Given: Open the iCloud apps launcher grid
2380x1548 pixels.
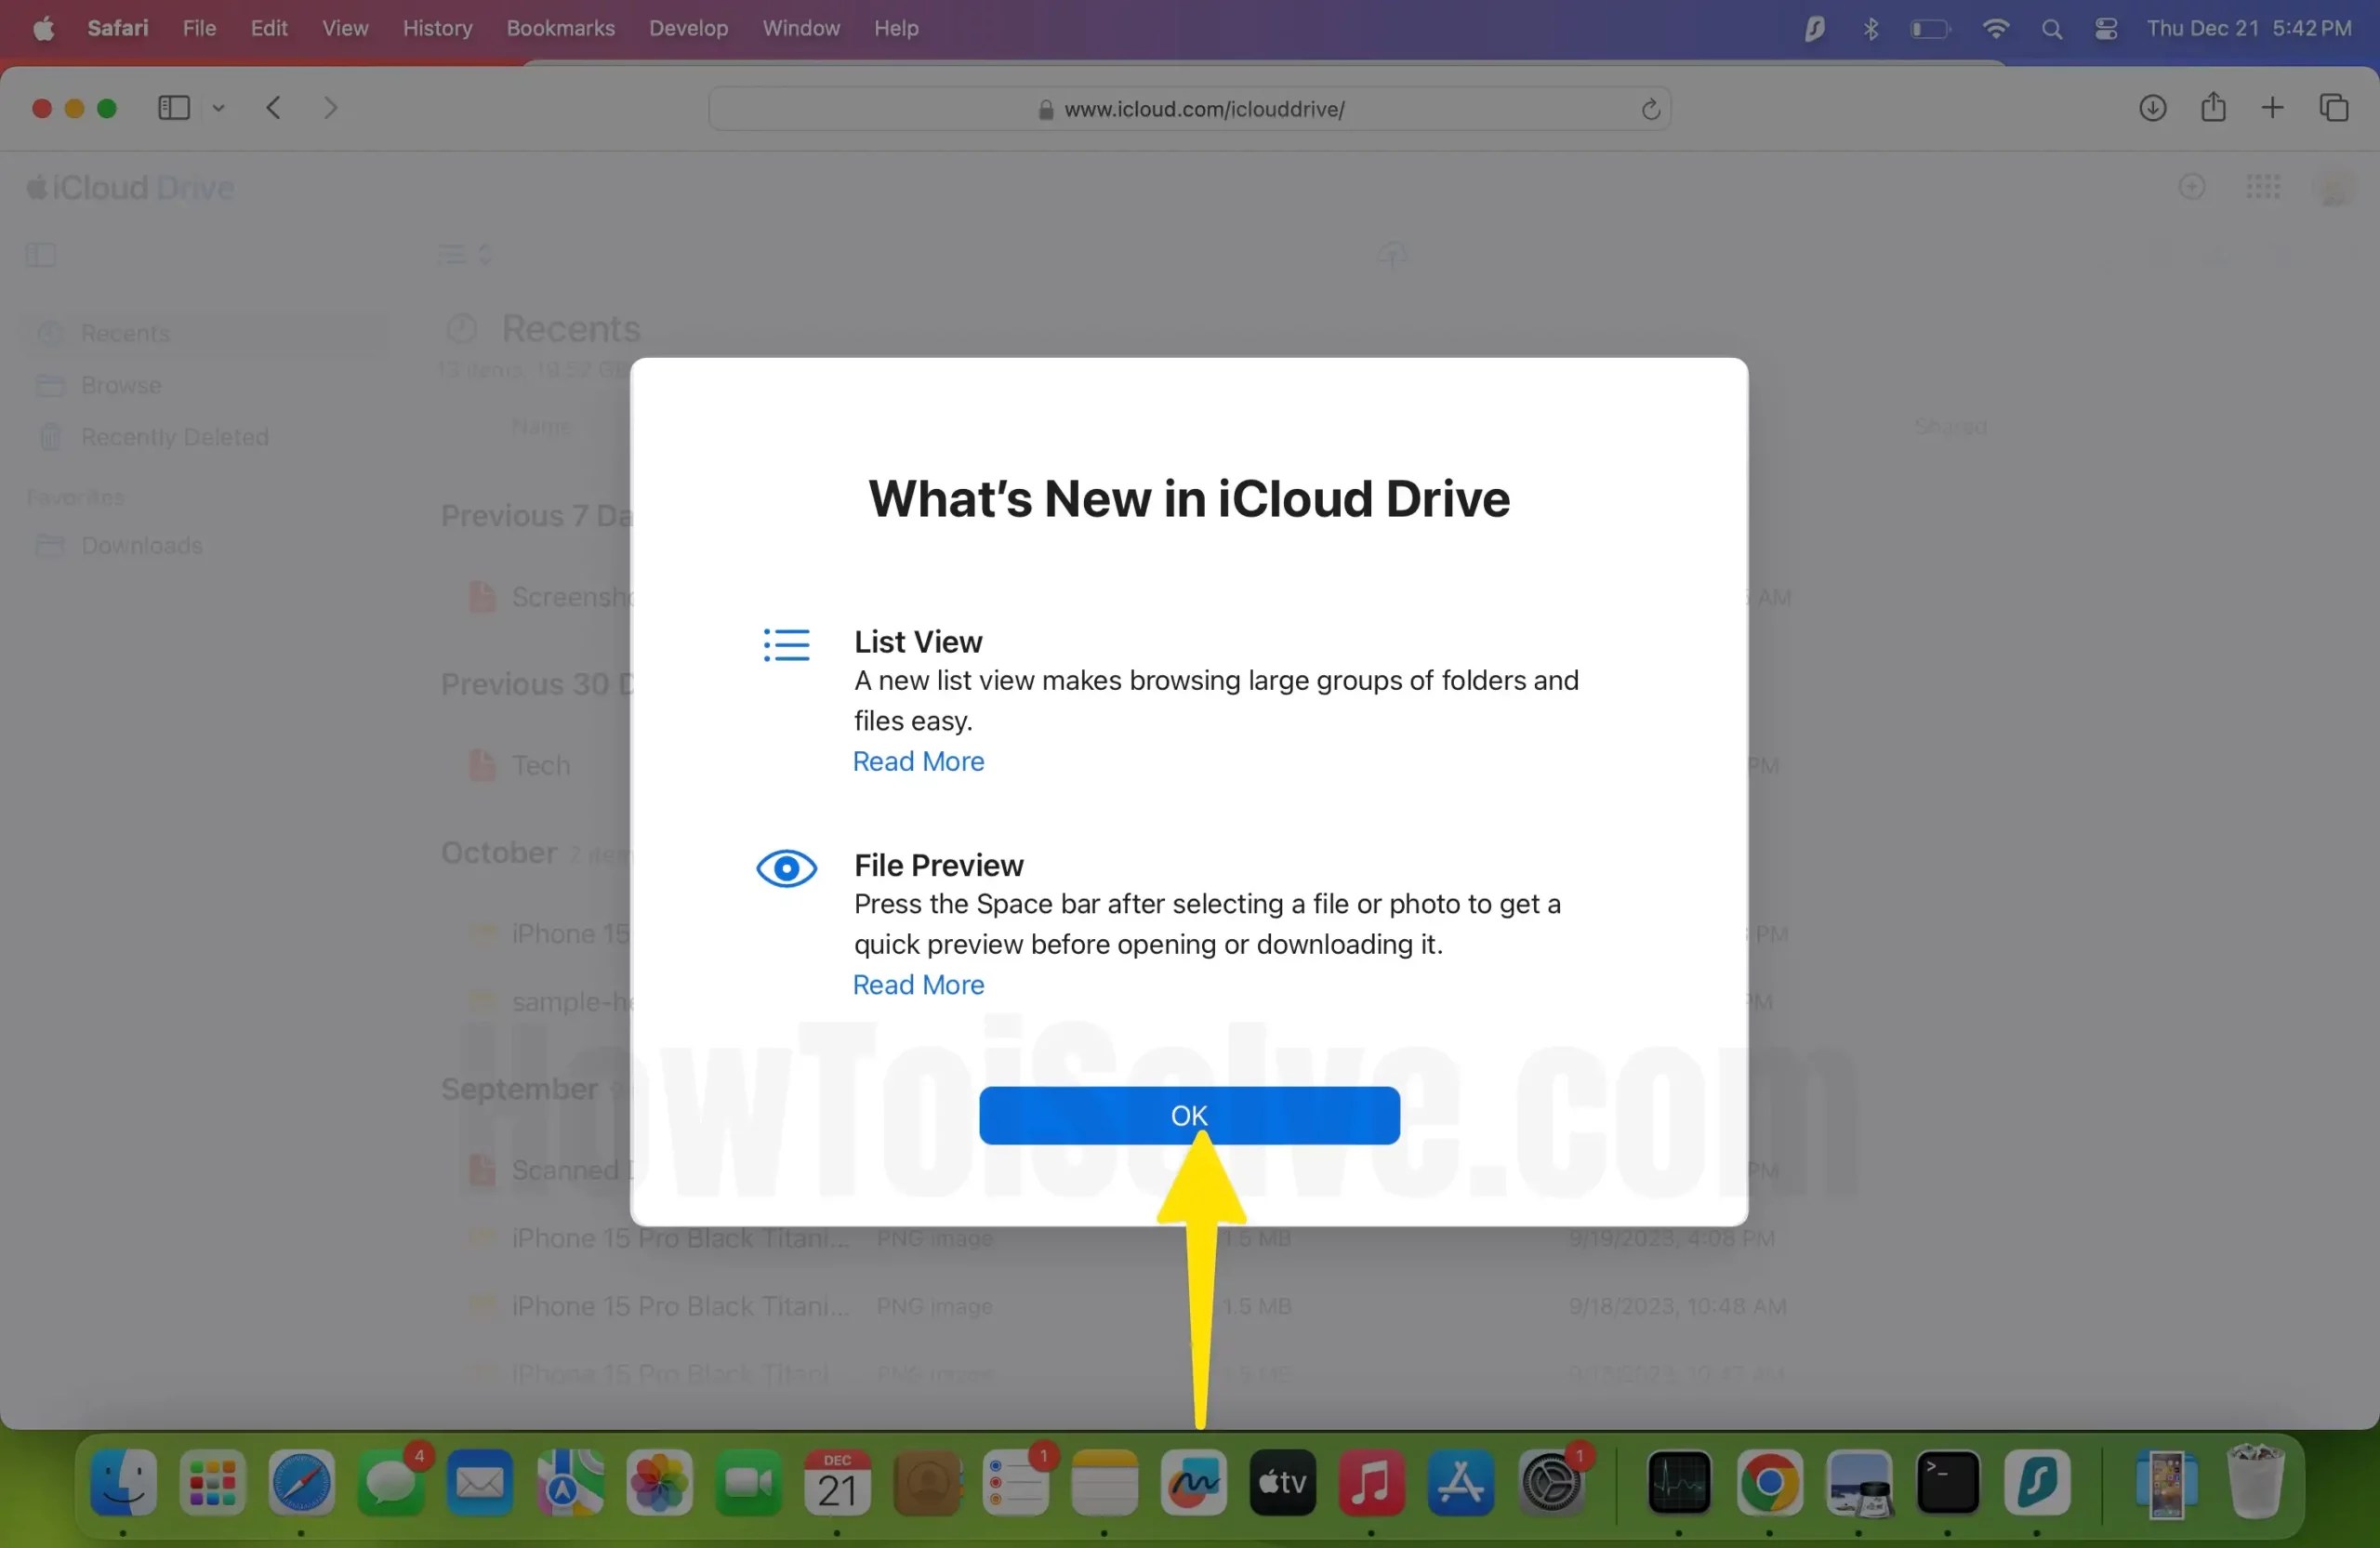Looking at the screenshot, I should [2263, 187].
